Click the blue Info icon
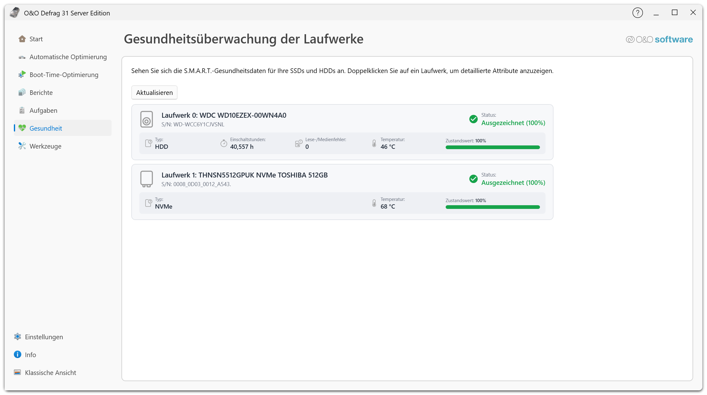The width and height of the screenshot is (707, 395). click(x=18, y=354)
